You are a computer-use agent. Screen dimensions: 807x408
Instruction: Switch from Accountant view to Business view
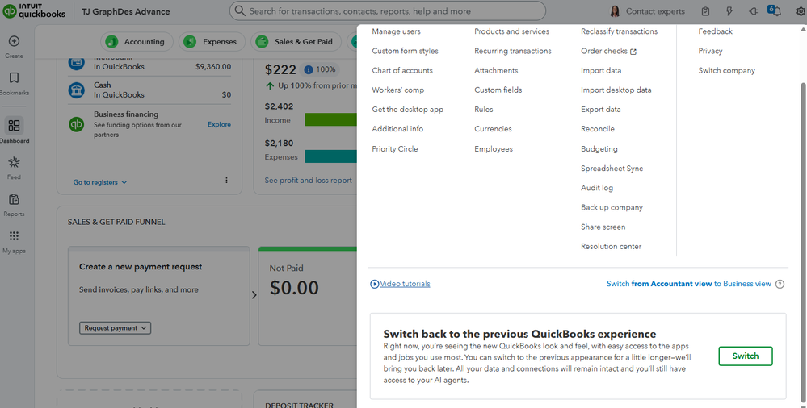tap(688, 284)
